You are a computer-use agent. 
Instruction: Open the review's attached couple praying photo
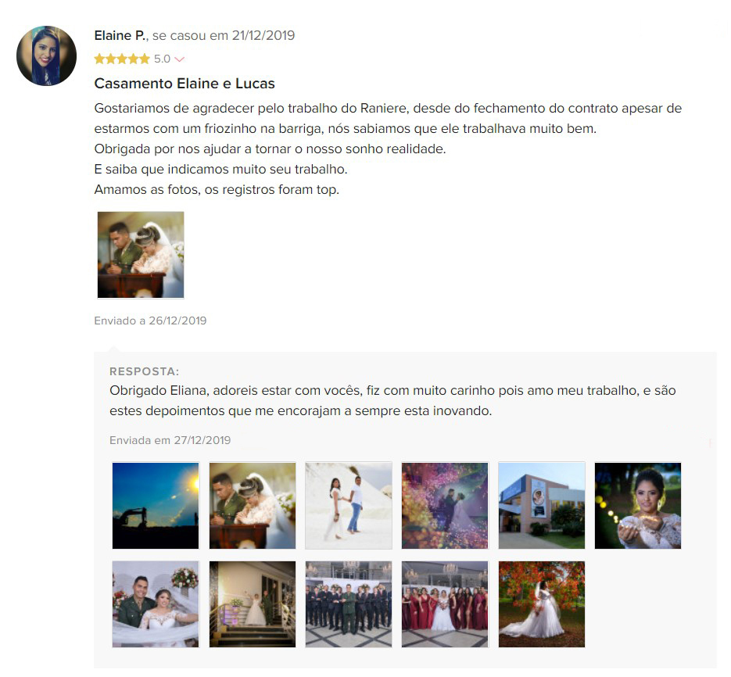(141, 255)
